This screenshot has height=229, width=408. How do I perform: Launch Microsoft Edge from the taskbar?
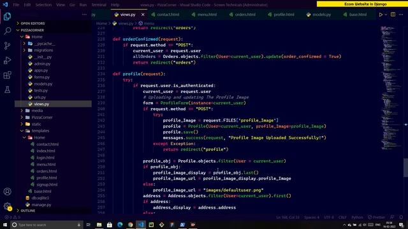pos(120,225)
